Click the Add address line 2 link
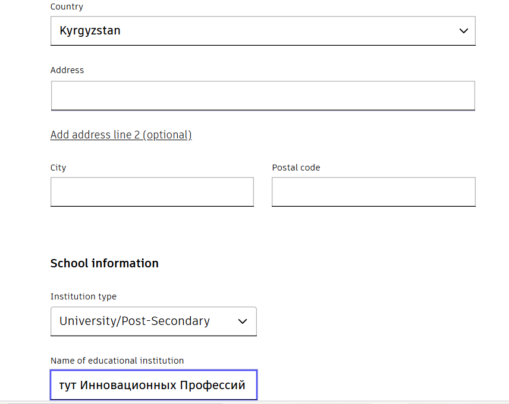This screenshot has width=509, height=404. point(121,135)
